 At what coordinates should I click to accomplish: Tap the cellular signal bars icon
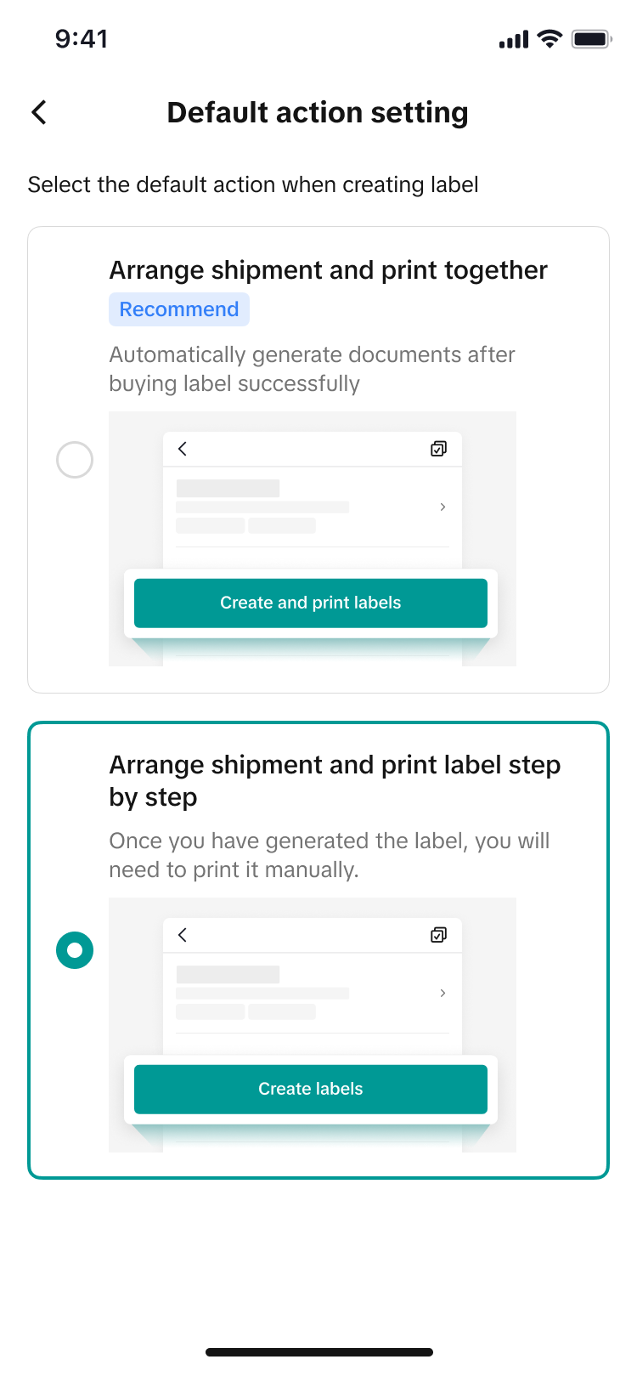[x=513, y=40]
